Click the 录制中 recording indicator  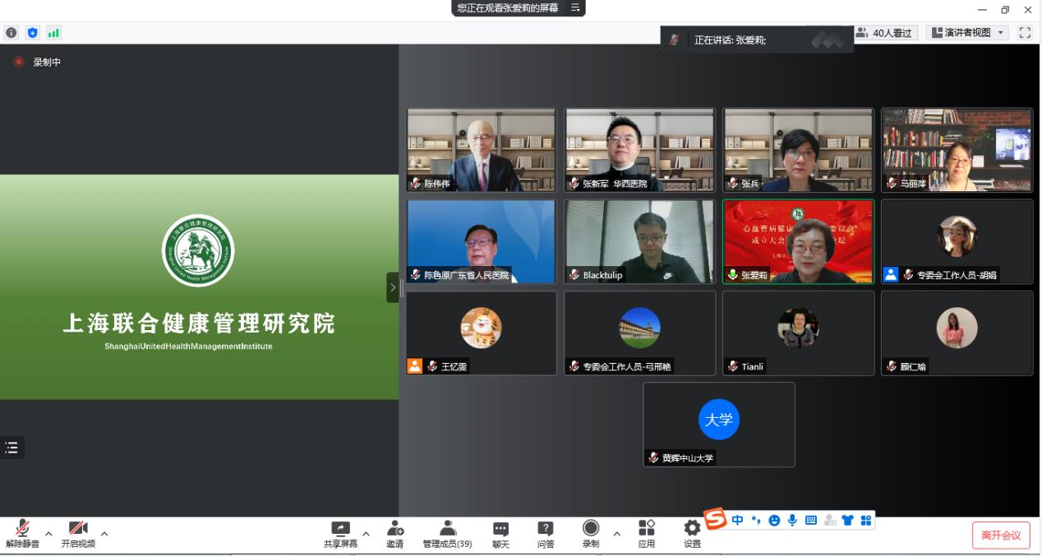pos(38,62)
